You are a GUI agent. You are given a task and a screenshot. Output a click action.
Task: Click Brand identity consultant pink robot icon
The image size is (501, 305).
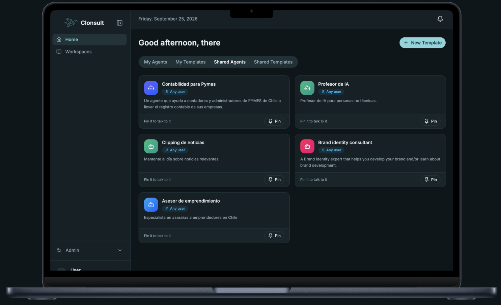click(307, 146)
